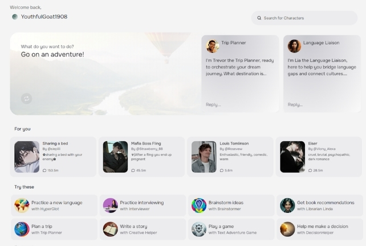Viewport: 366px width, 246px height.
Task: Click the YouthfulGoat1908 profile avatar
Action: [x=15, y=17]
